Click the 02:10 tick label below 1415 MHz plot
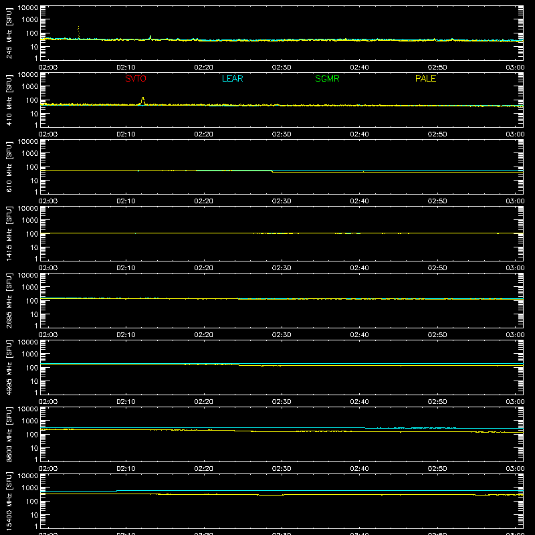Viewport: 535px width, 535px height. coord(126,268)
